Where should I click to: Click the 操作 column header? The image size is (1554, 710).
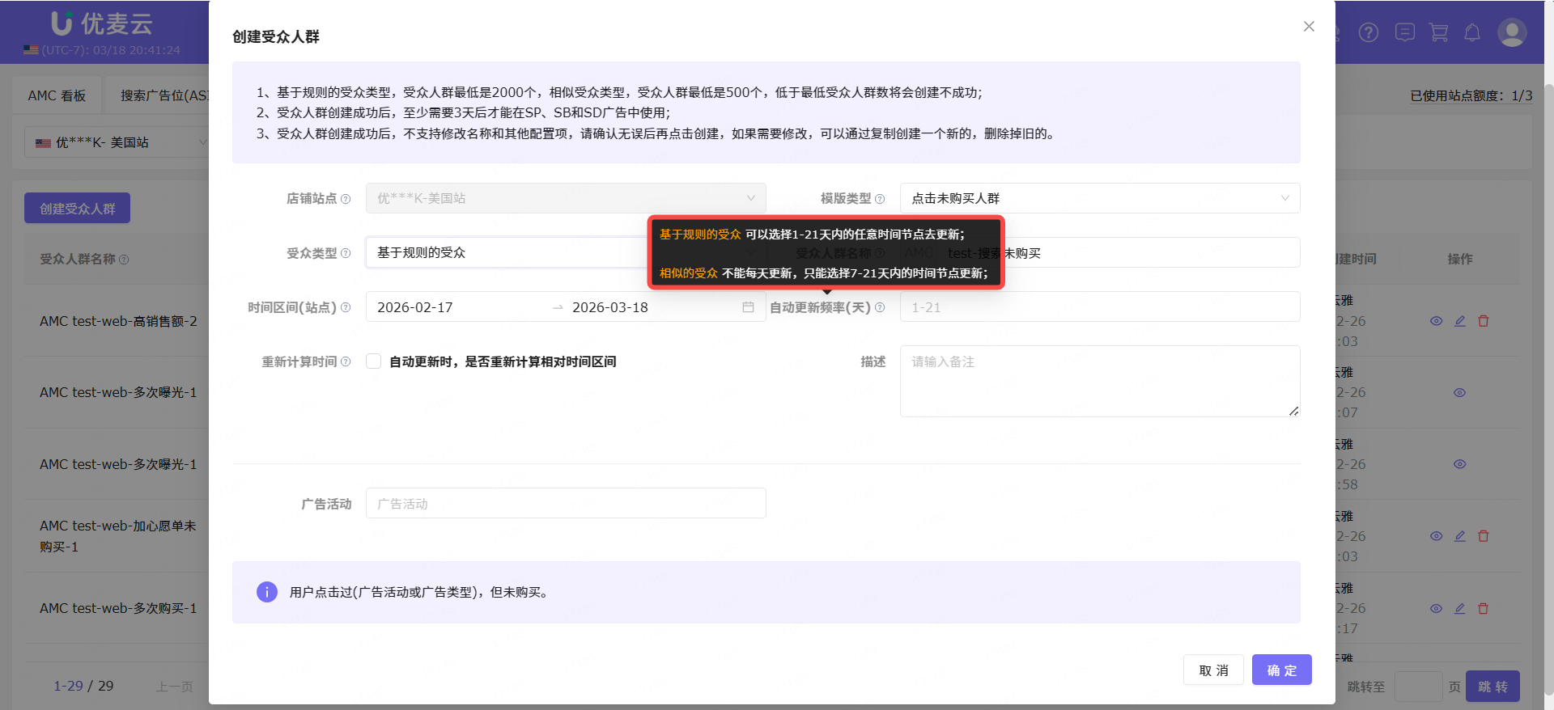coord(1460,259)
